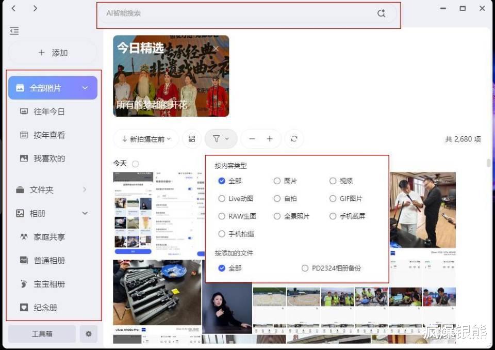
Task: Open the 工具箱 button
Action: click(42, 333)
